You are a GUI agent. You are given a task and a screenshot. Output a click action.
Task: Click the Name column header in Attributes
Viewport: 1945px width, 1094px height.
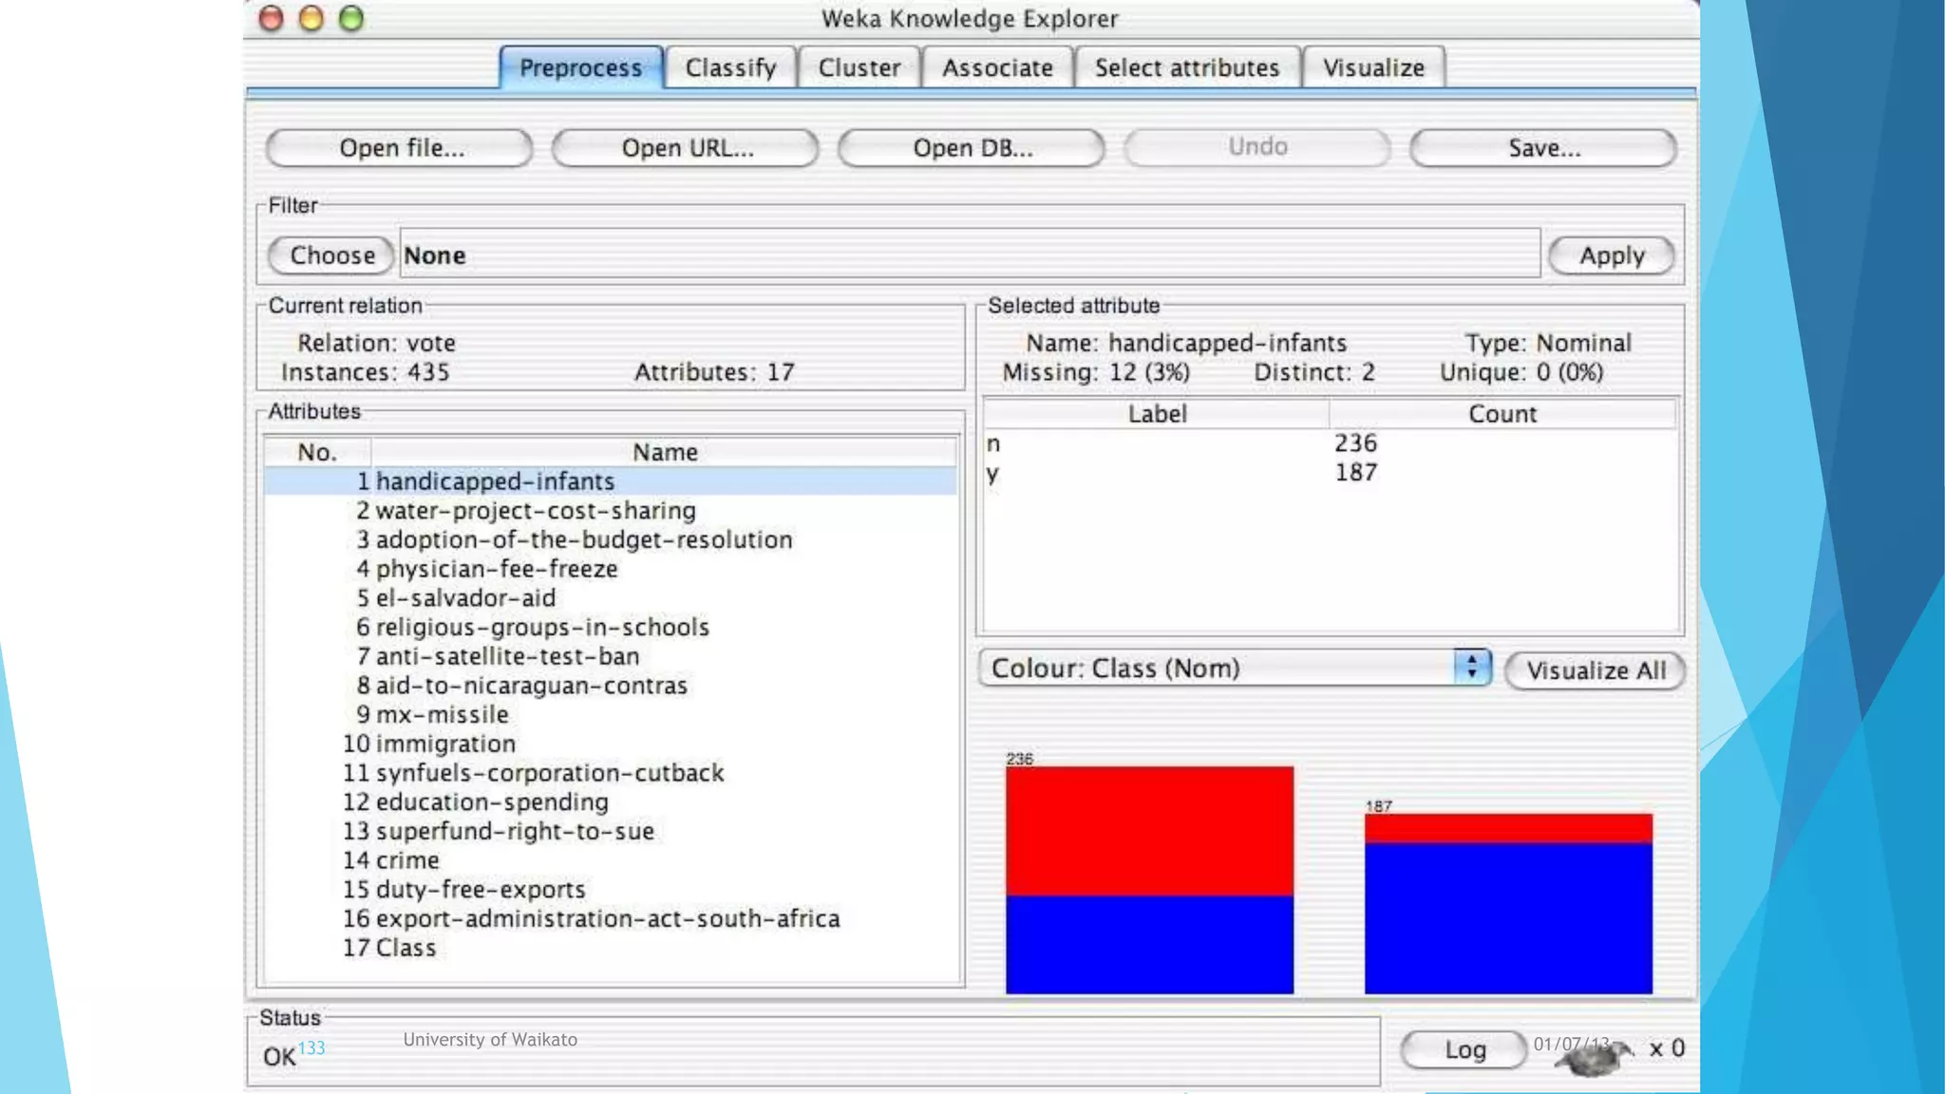pyautogui.click(x=664, y=452)
